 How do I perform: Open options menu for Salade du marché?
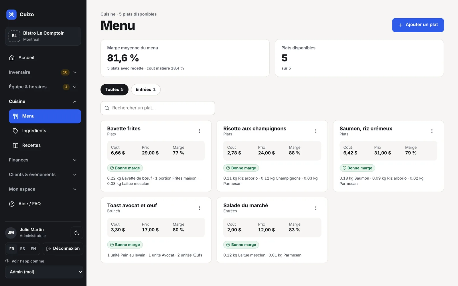(x=316, y=208)
